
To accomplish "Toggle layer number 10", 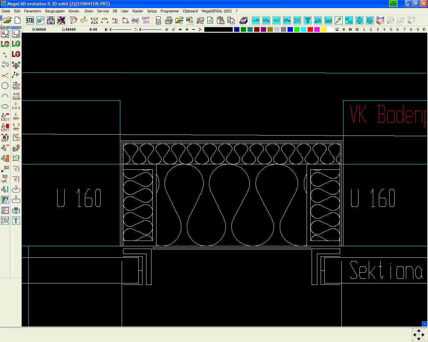I will 424,29.
